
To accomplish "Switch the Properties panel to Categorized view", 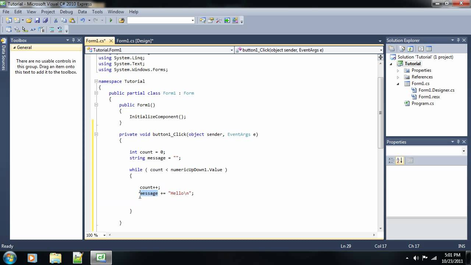I will (392, 160).
